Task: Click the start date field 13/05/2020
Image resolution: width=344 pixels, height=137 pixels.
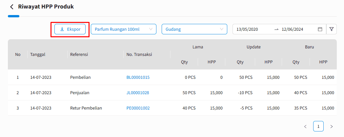Action: 247,29
